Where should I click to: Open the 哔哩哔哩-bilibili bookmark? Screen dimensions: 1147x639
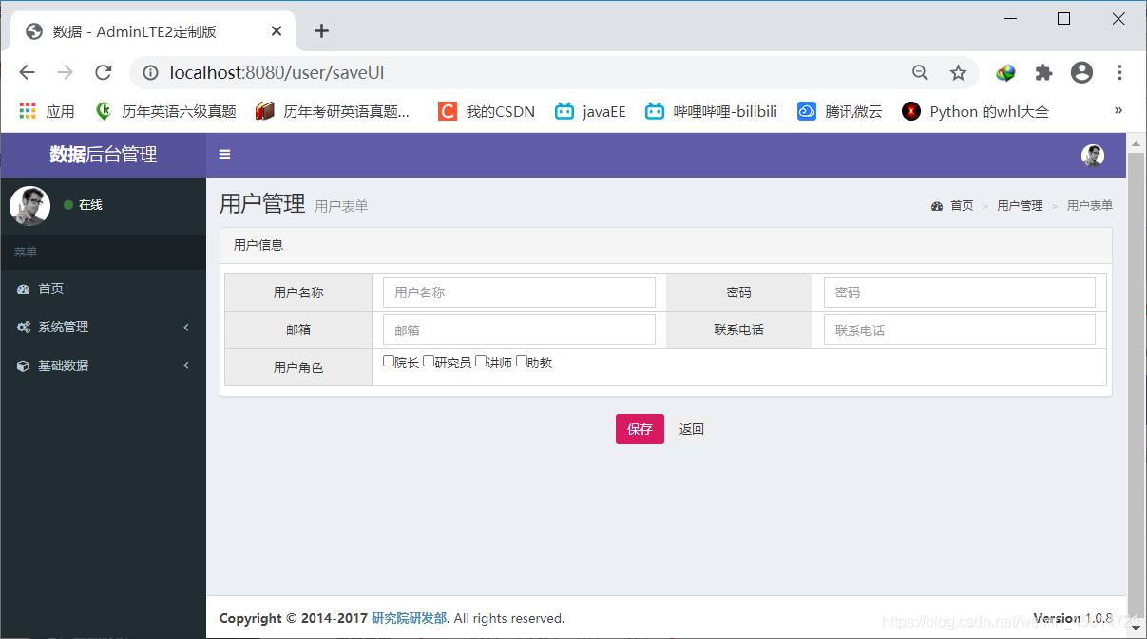click(711, 111)
